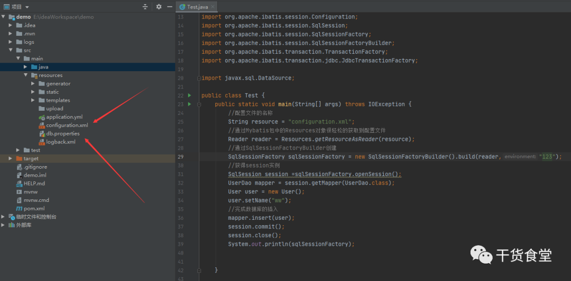This screenshot has height=281, width=571.
Task: Select the resources folder label
Action: click(51, 75)
